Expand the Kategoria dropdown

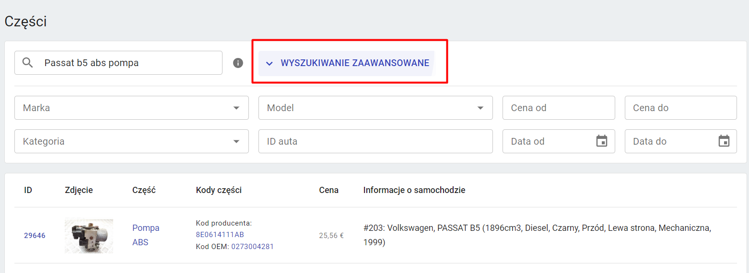131,141
